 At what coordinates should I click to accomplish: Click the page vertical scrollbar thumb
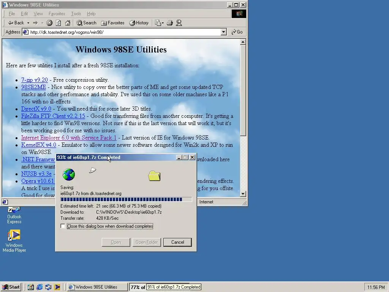click(243, 90)
